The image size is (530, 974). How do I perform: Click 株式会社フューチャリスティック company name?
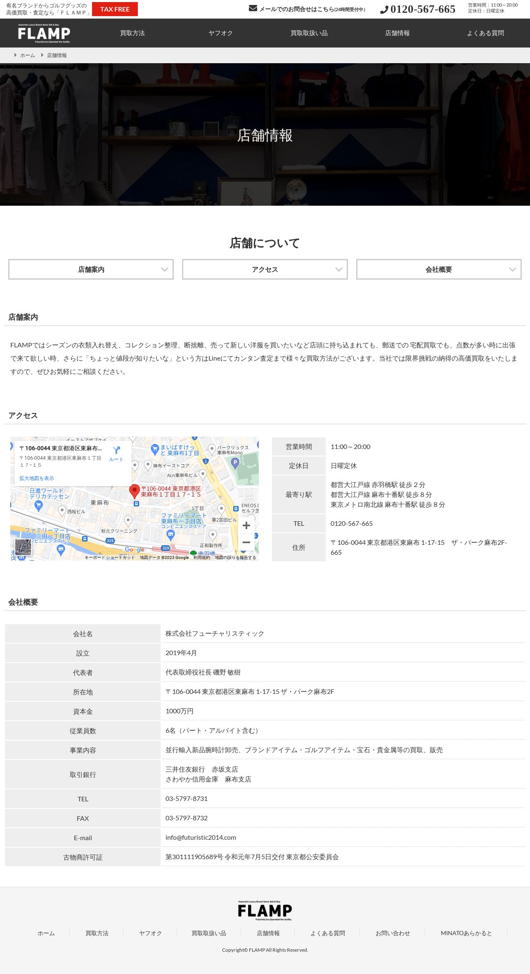tap(215, 634)
